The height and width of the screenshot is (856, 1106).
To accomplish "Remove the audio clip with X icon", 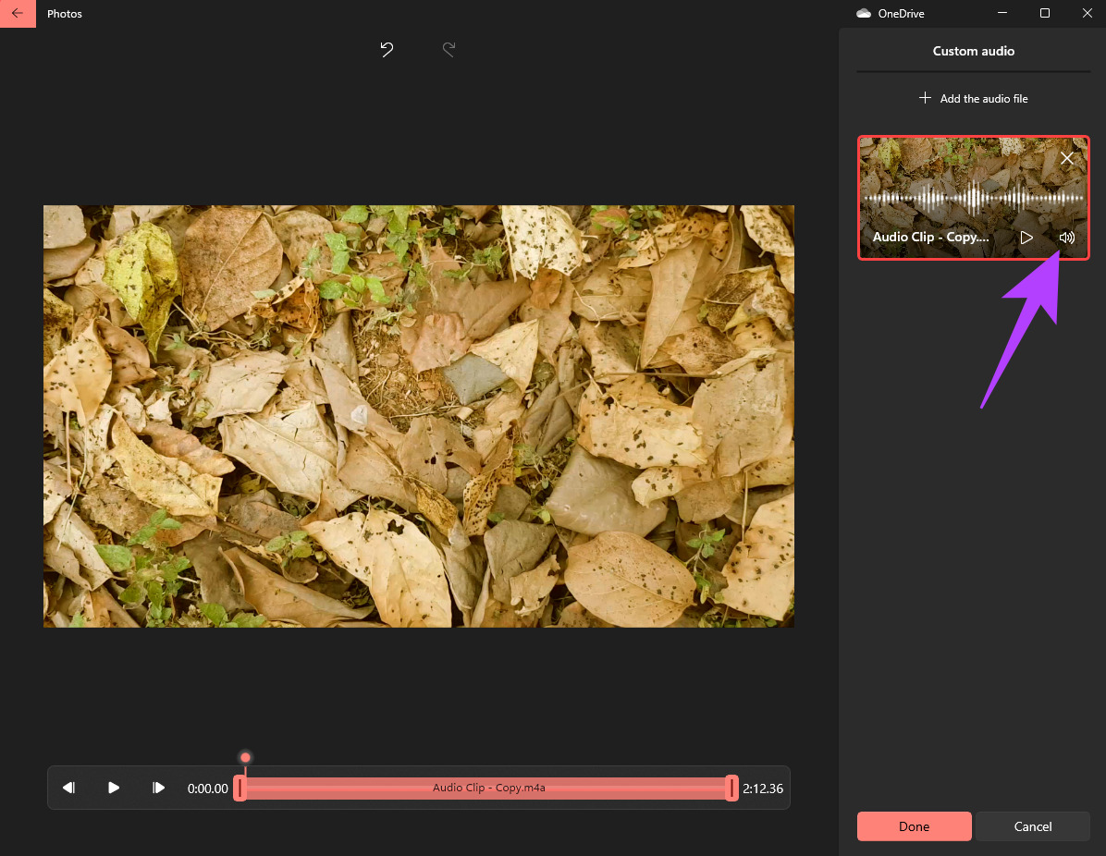I will [1067, 159].
